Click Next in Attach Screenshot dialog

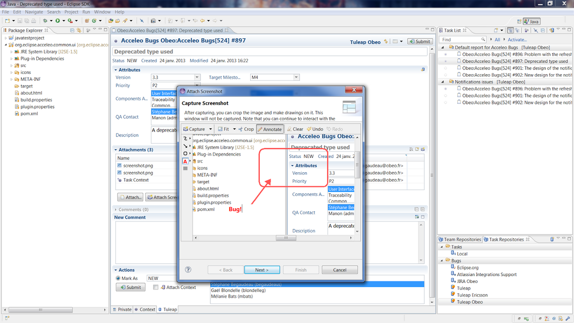[x=262, y=270]
